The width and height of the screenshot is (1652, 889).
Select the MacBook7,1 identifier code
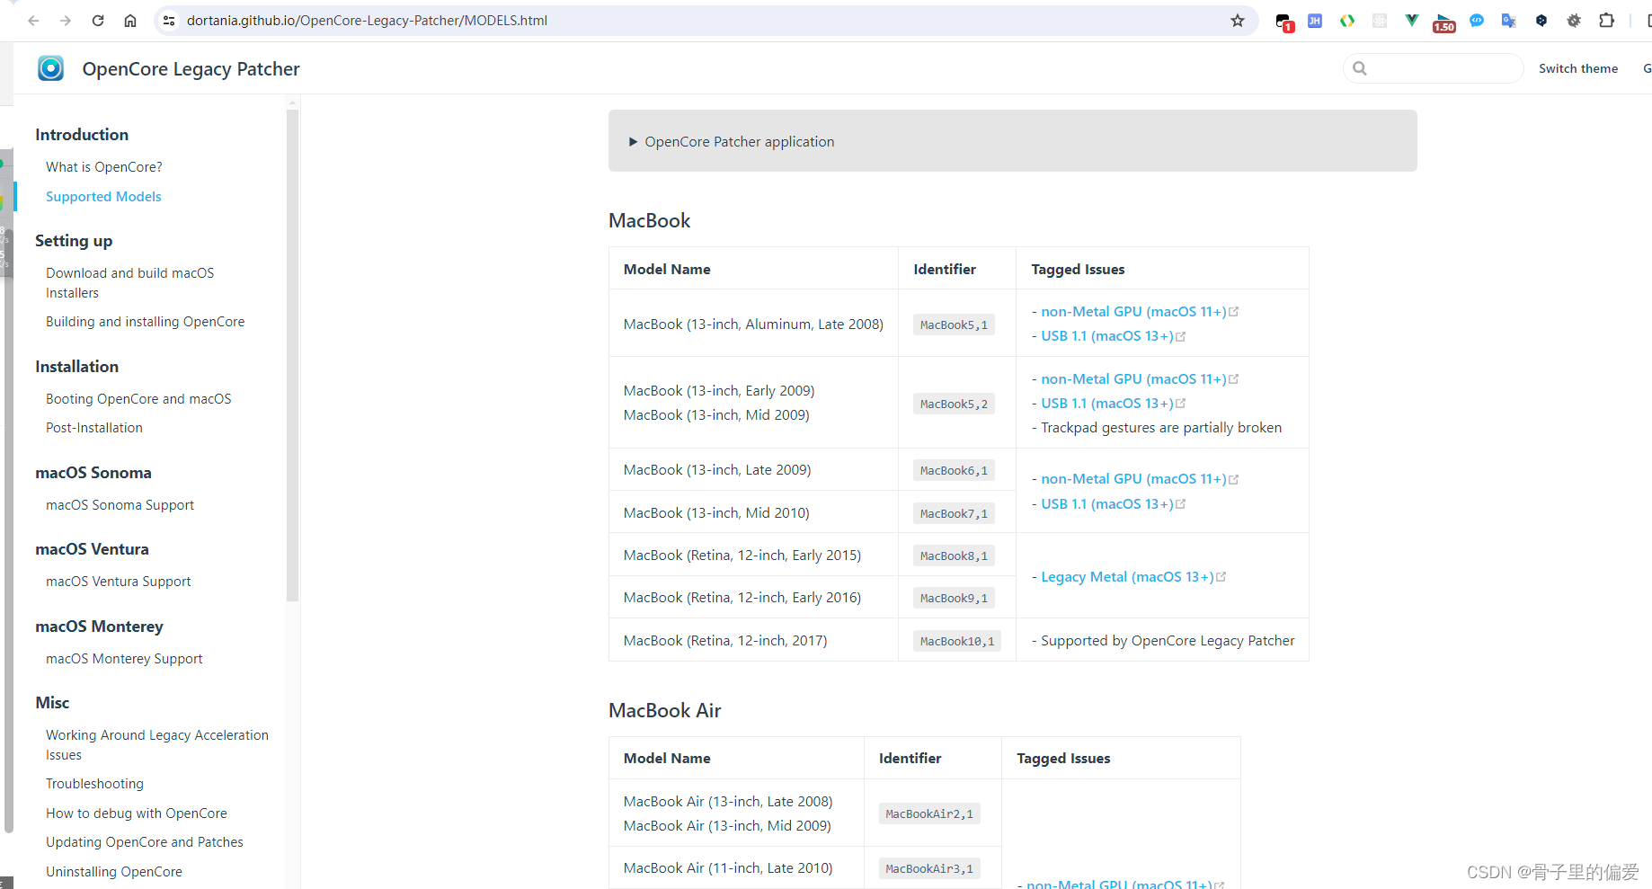tap(954, 514)
